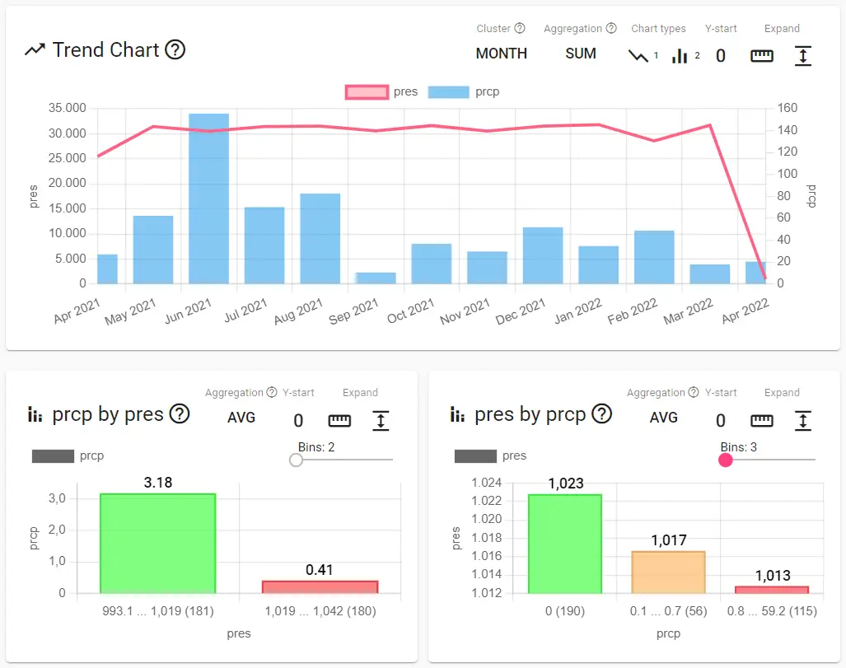Click the Oct 2021 precipitation bar
The height and width of the screenshot is (668, 846).
click(x=432, y=264)
